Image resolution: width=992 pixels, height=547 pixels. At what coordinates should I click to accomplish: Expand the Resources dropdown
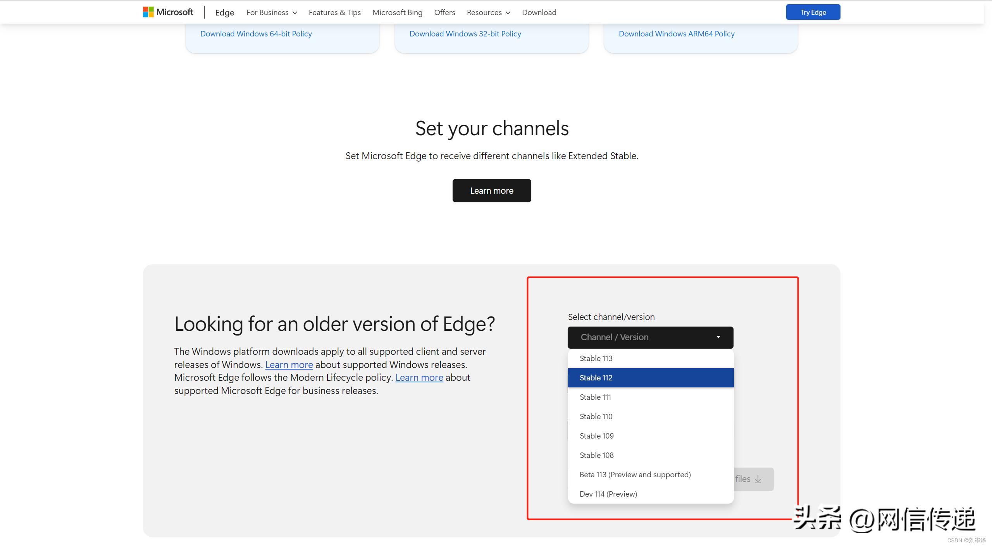click(487, 12)
